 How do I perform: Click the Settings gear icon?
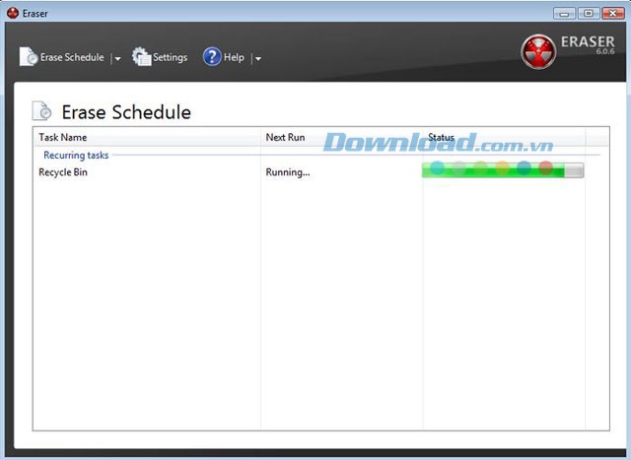coord(142,57)
